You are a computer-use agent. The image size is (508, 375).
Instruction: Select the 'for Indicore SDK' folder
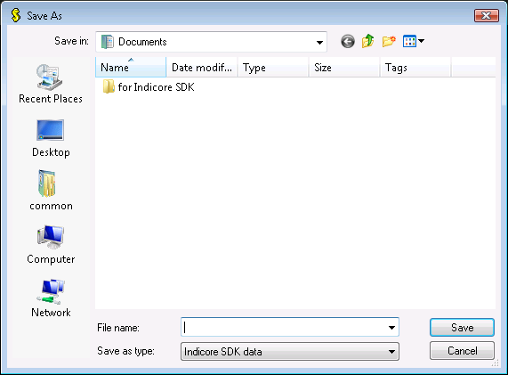point(149,87)
